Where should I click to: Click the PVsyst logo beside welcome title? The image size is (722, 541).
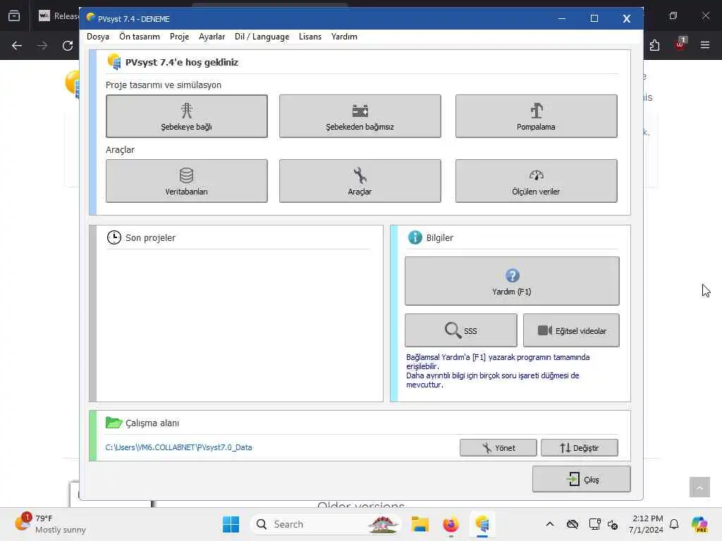(x=114, y=62)
